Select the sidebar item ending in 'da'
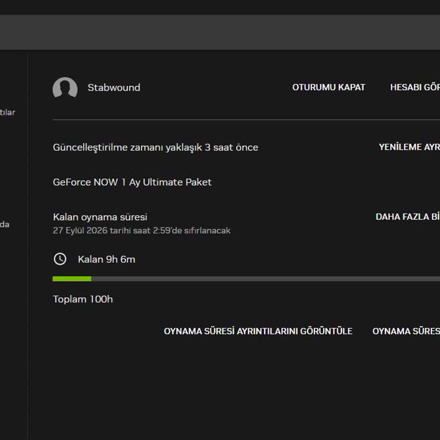 pos(5,225)
